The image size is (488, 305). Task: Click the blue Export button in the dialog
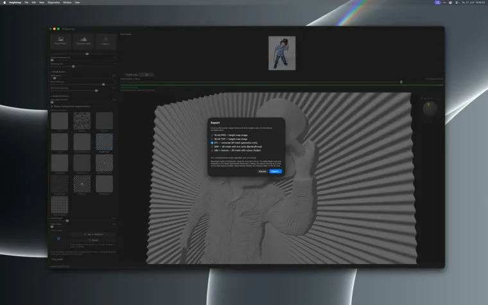(x=275, y=171)
